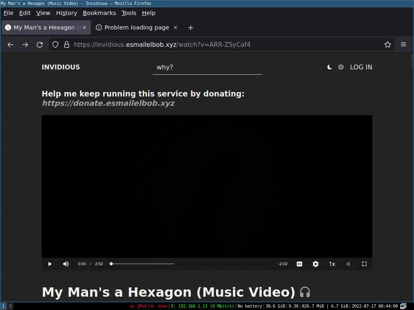
Task: Click the video player area
Action: (207, 186)
